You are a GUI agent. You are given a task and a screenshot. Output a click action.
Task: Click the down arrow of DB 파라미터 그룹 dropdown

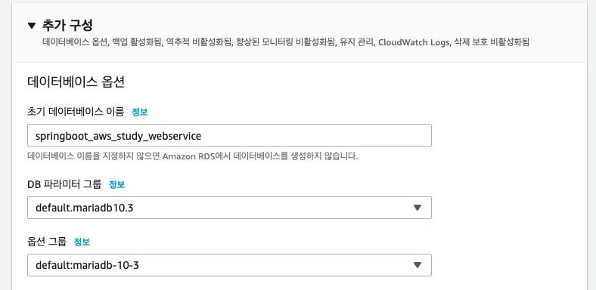point(418,208)
